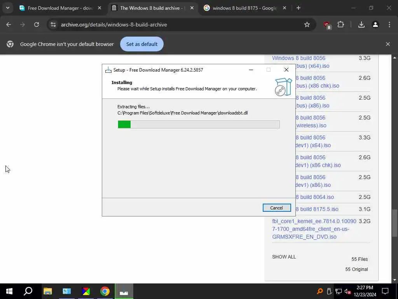Open the Windows 8 build 8175.5.iso link
This screenshot has height=299, width=398.
click(x=317, y=209)
